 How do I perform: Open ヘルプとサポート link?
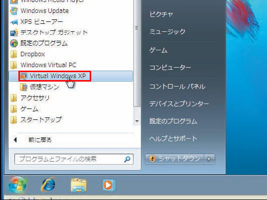pyautogui.click(x=173, y=138)
